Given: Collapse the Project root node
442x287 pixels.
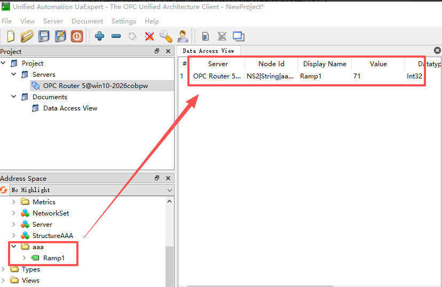Looking at the screenshot, I should click(x=3, y=63).
